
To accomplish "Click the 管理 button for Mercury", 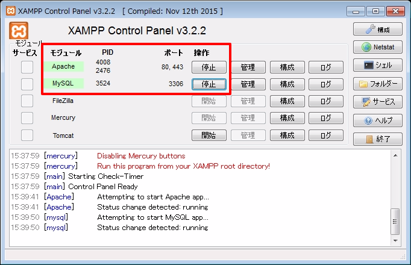I will (x=248, y=118).
